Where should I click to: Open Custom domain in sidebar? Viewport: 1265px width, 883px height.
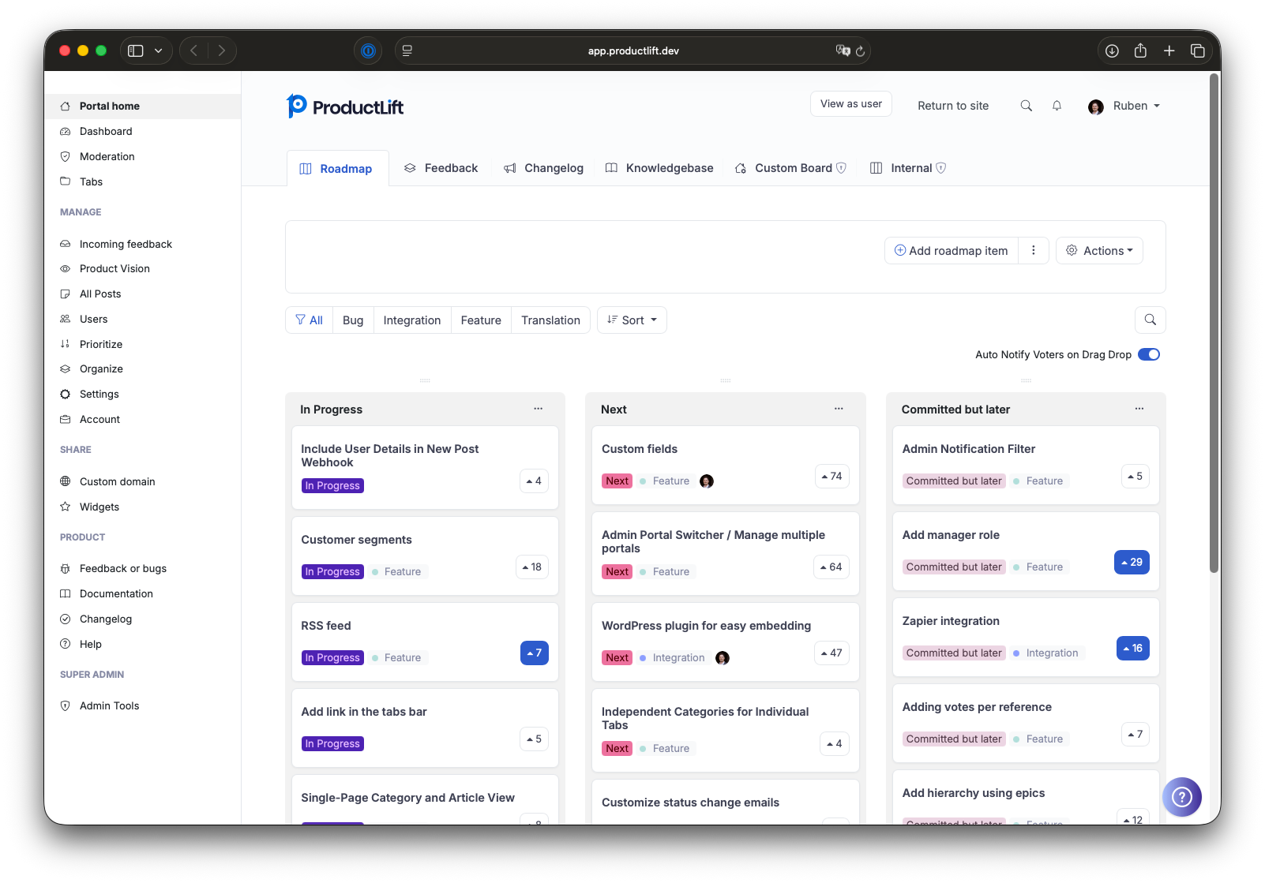pos(142,481)
